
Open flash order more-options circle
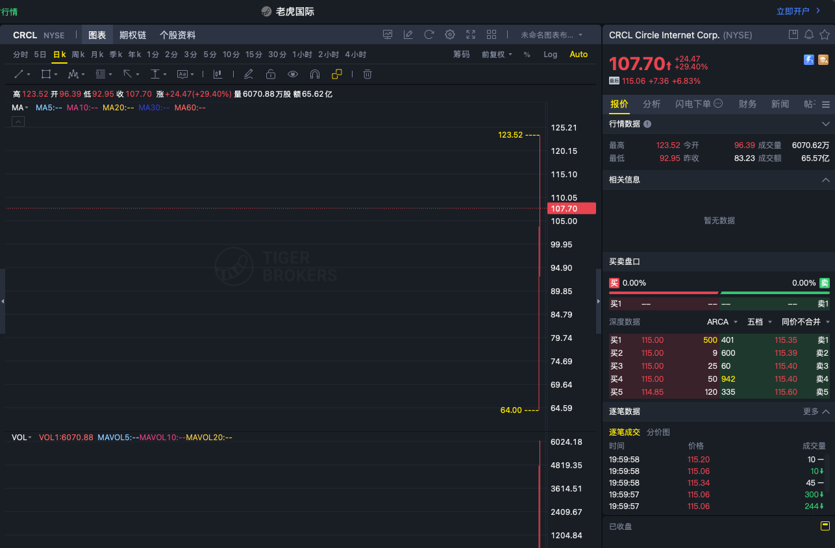[717, 103]
